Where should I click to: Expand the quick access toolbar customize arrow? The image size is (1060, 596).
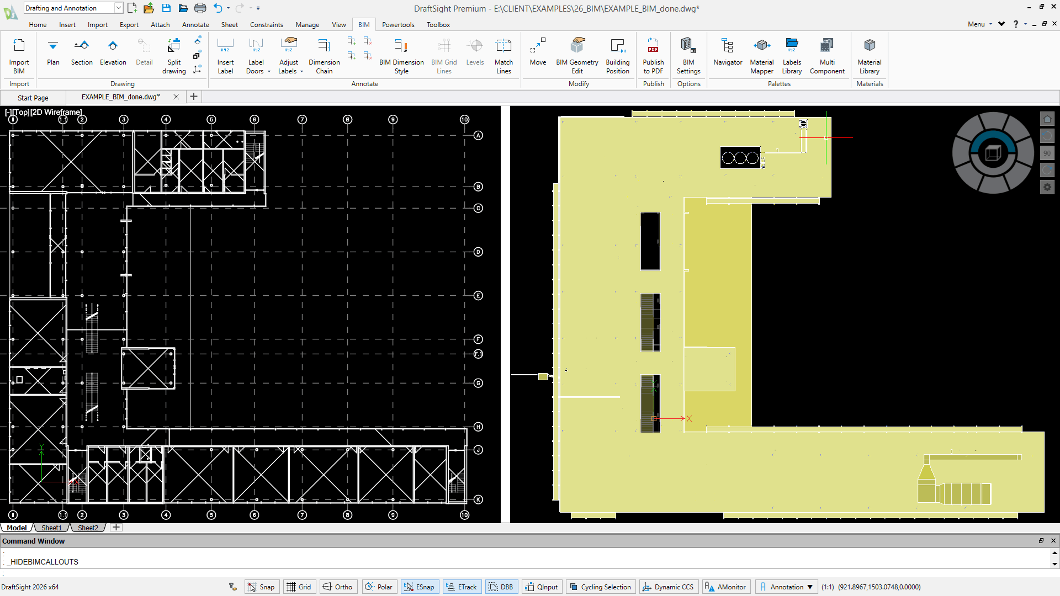coord(258,8)
